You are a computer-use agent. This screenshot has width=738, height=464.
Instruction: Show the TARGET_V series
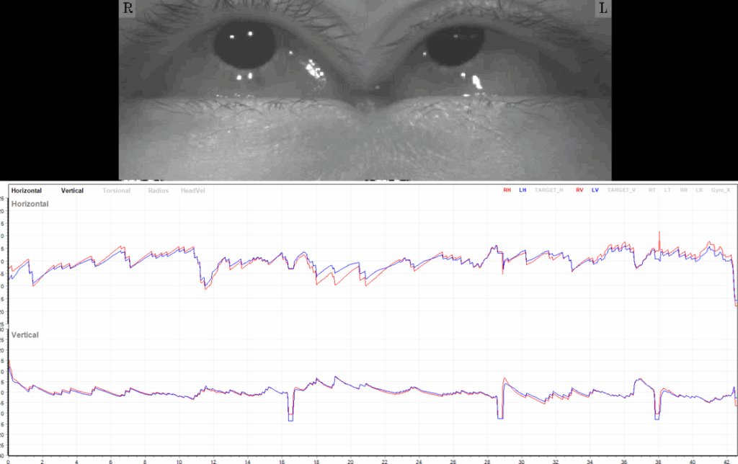tap(621, 190)
